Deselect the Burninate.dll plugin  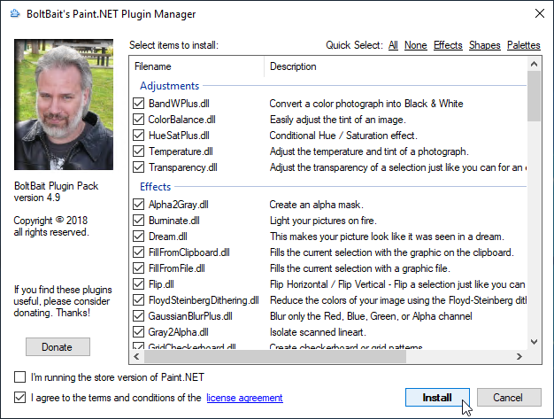click(x=138, y=221)
